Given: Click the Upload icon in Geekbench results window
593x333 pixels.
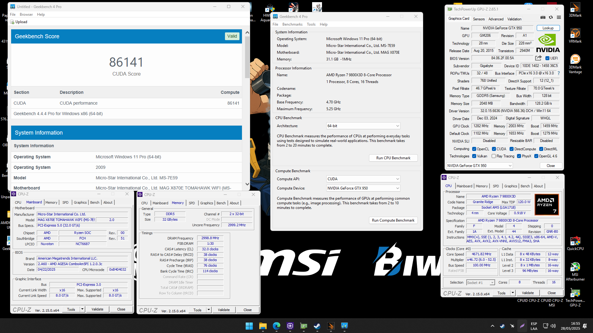Looking at the screenshot, I should tap(12, 22).
